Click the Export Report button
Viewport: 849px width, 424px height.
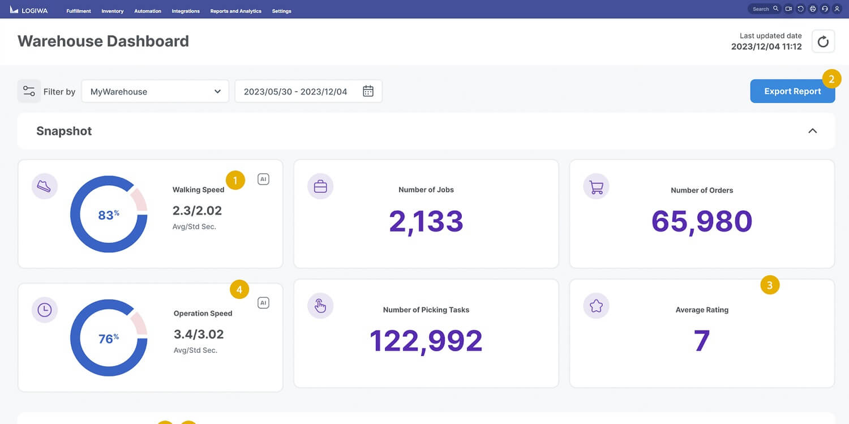point(792,91)
